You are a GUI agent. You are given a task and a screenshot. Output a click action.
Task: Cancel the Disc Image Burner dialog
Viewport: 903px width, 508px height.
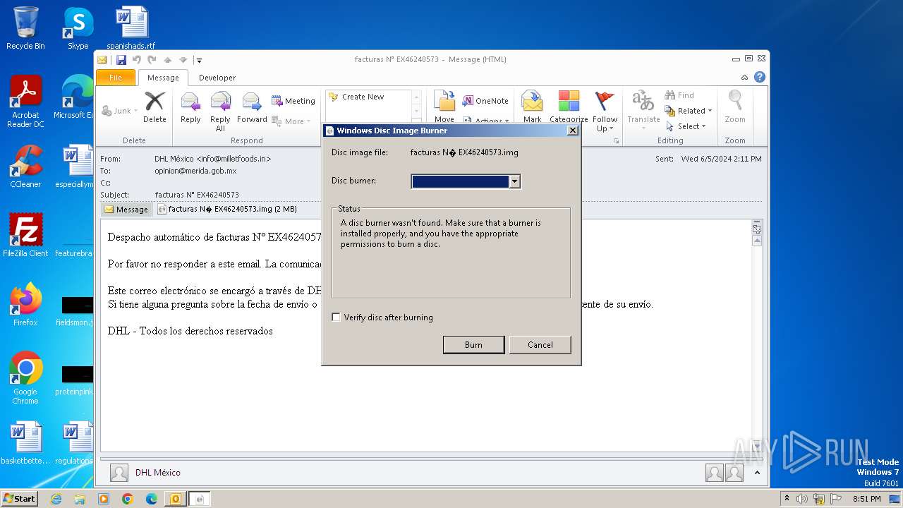coord(540,345)
